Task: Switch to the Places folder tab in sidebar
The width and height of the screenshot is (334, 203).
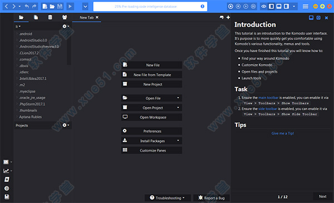Action: tap(21, 17)
